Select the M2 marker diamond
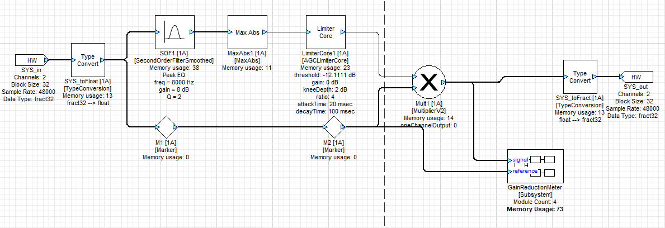Image resolution: width=665 pixels, height=228 pixels. [334, 127]
